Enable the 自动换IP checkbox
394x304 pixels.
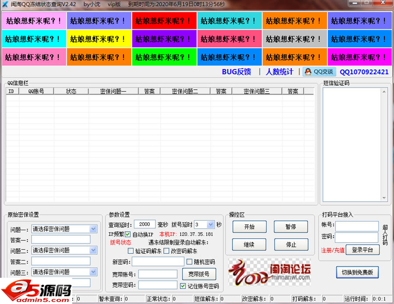point(128,234)
